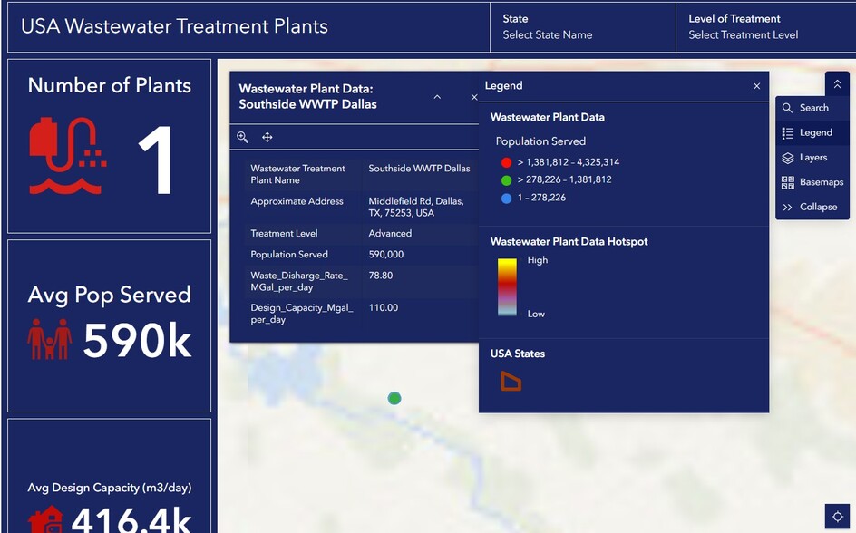Click Collapse in the map tools menu
The width and height of the screenshot is (856, 533).
pyautogui.click(x=812, y=207)
